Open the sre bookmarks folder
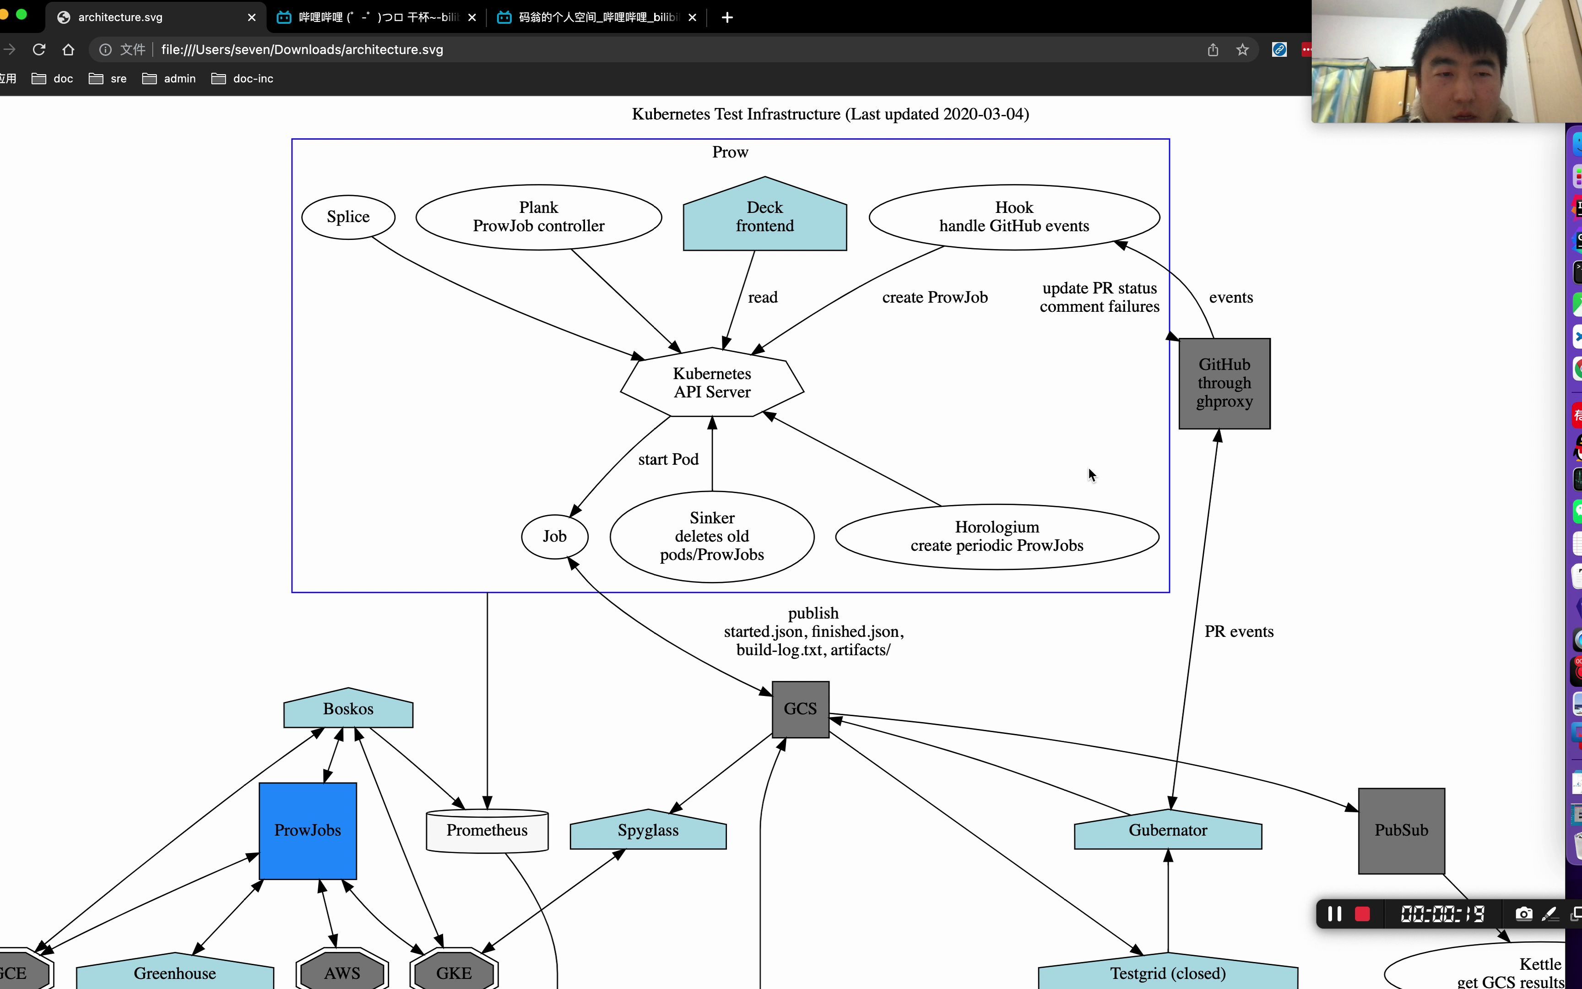Viewport: 1582px width, 989px height. [108, 78]
